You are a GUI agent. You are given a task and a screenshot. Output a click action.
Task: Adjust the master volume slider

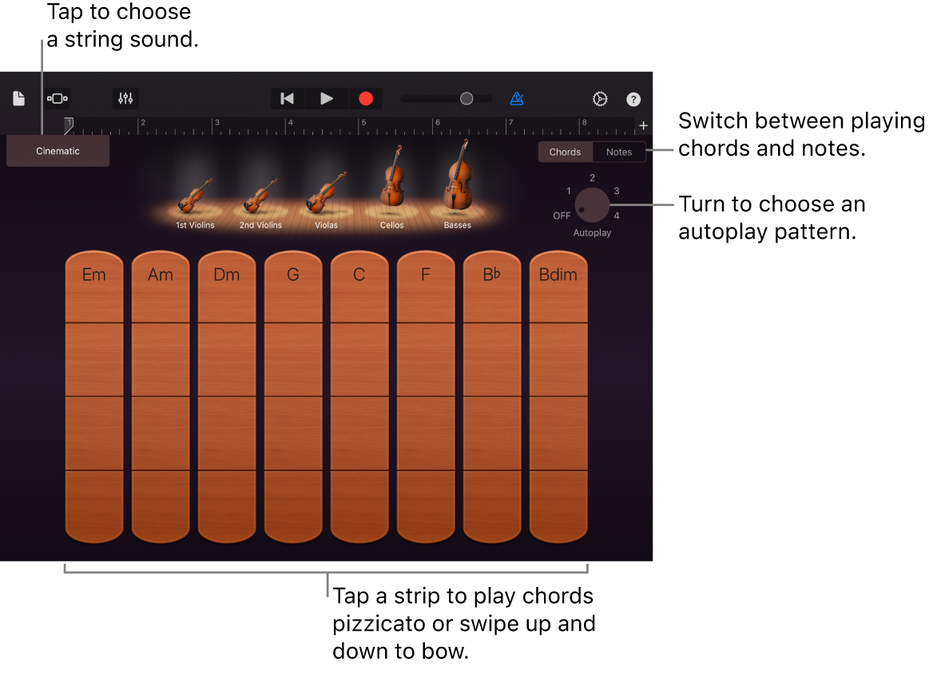click(x=467, y=98)
